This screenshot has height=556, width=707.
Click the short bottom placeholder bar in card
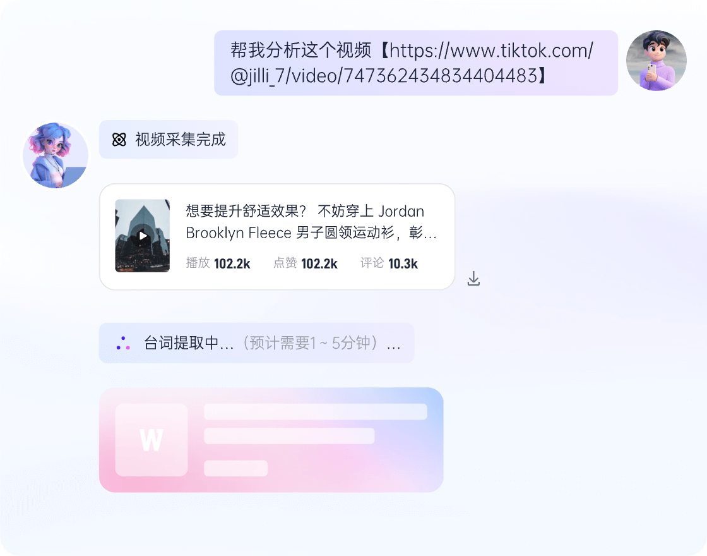236,468
